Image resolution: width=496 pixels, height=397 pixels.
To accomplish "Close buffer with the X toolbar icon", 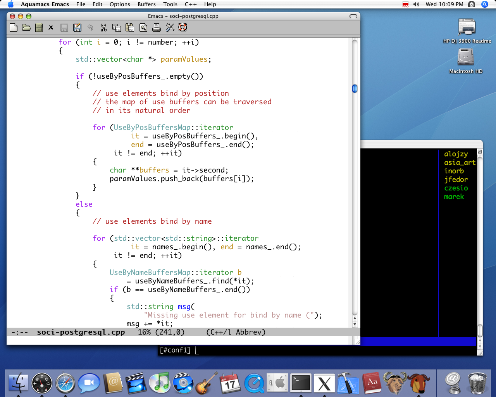I will coord(51,28).
